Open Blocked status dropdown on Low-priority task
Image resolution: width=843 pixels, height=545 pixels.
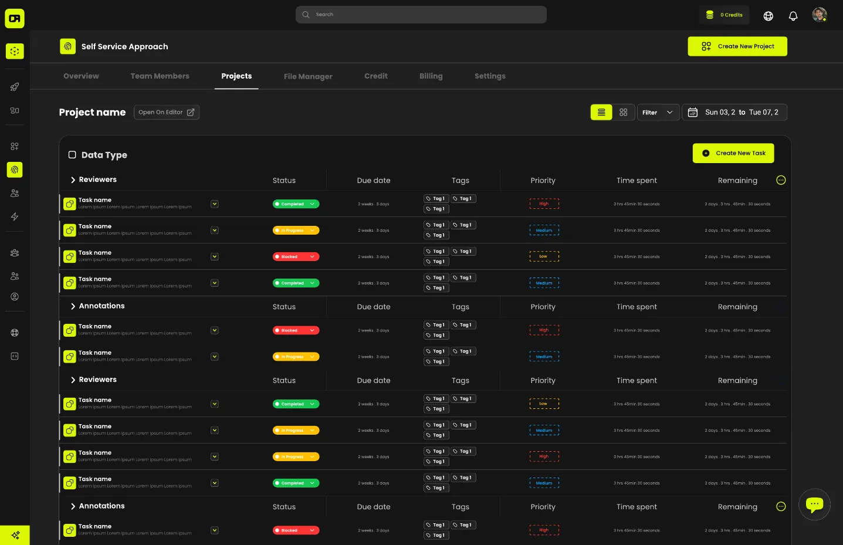[296, 256]
